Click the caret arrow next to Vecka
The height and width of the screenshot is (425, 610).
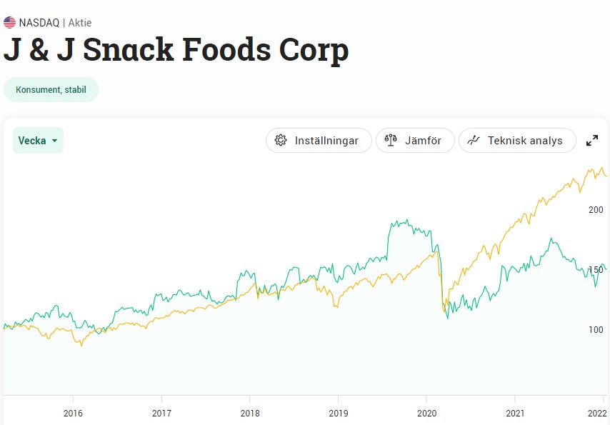(54, 141)
